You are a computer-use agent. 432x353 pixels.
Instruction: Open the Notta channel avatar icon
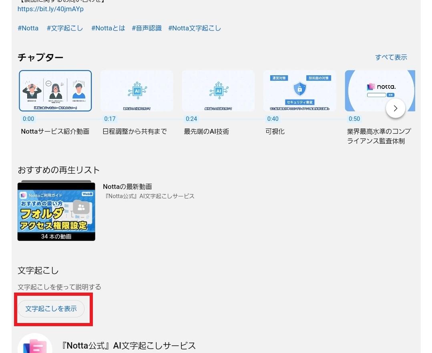(x=35, y=344)
